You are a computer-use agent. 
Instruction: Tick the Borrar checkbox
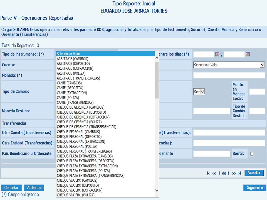[252, 154]
